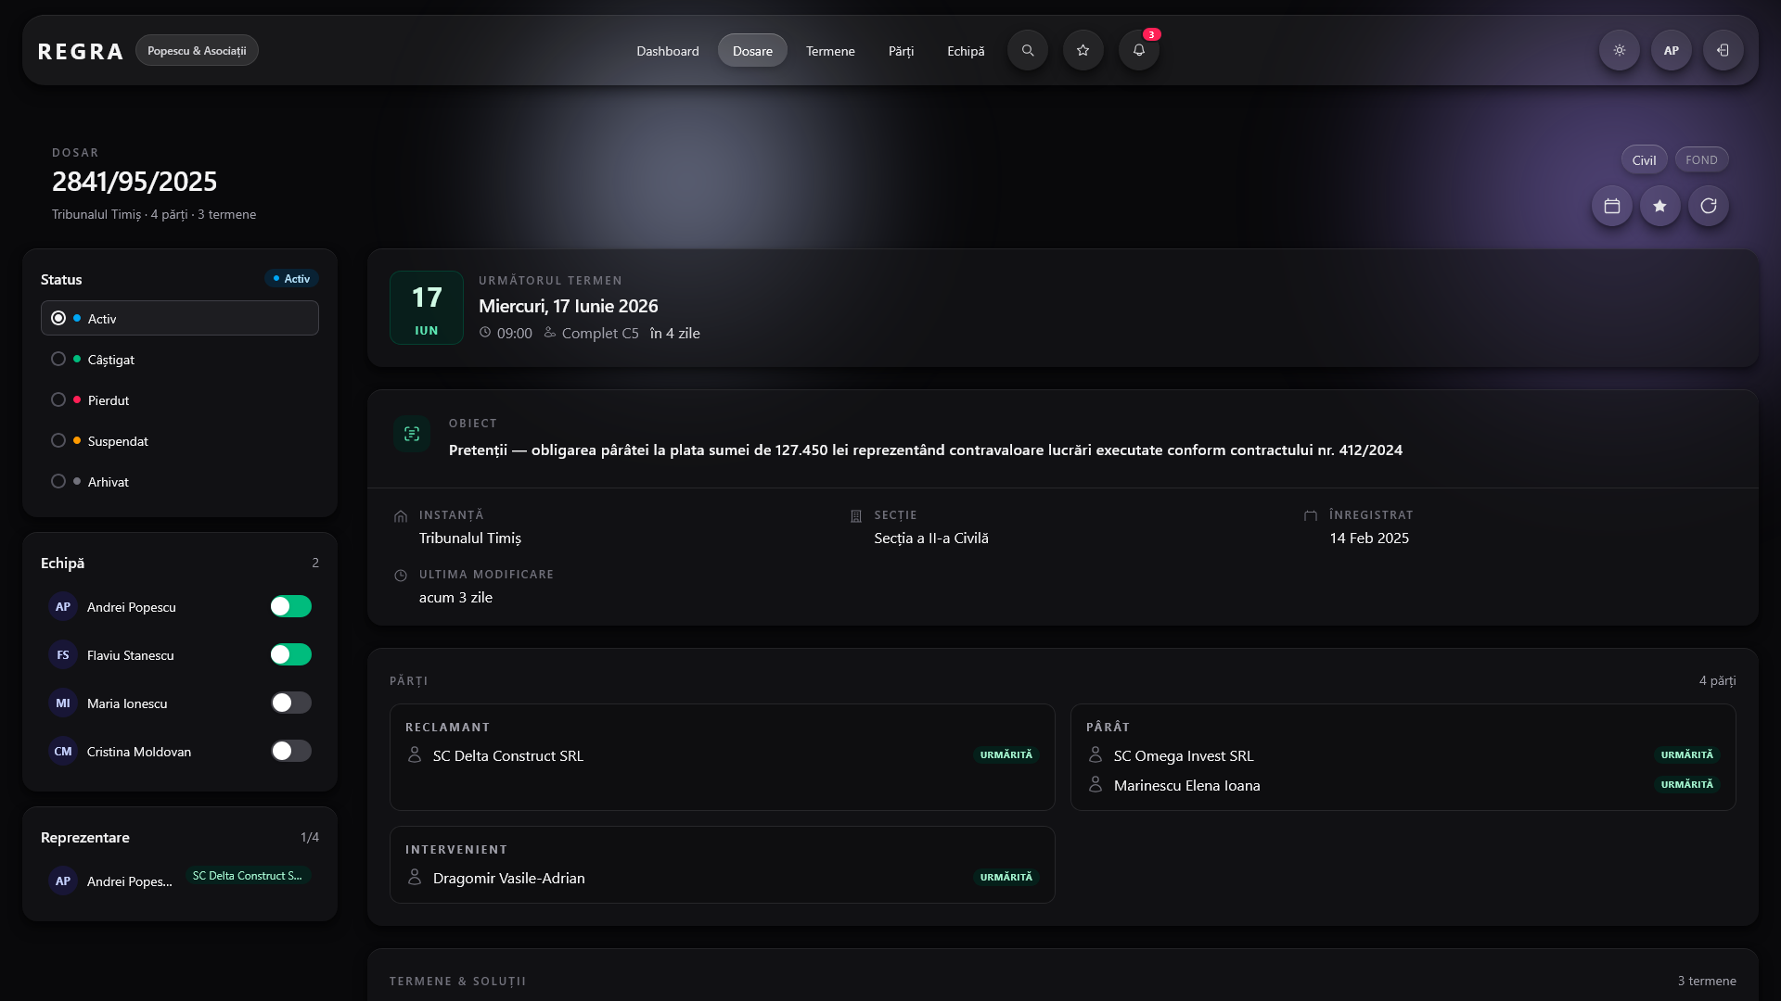The height and width of the screenshot is (1001, 1781).
Task: Click the Civil category tag
Action: (1644, 159)
